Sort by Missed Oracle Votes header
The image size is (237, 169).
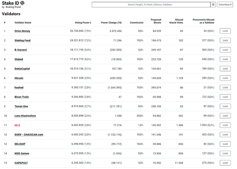(176, 21)
